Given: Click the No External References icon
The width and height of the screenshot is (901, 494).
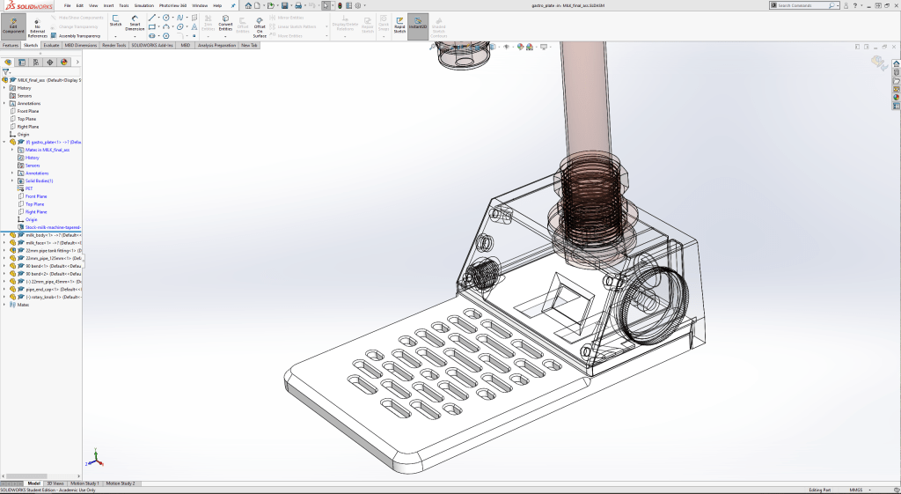Looking at the screenshot, I should point(38,25).
